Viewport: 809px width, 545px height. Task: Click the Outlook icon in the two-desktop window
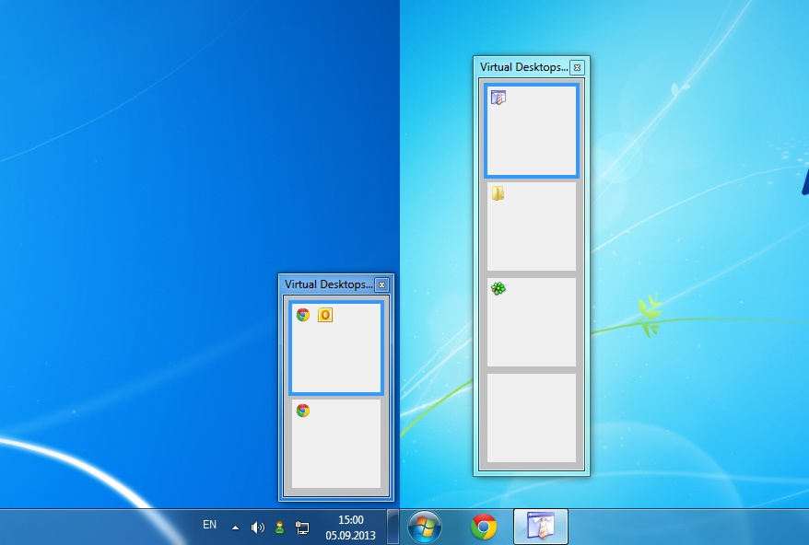pyautogui.click(x=325, y=315)
